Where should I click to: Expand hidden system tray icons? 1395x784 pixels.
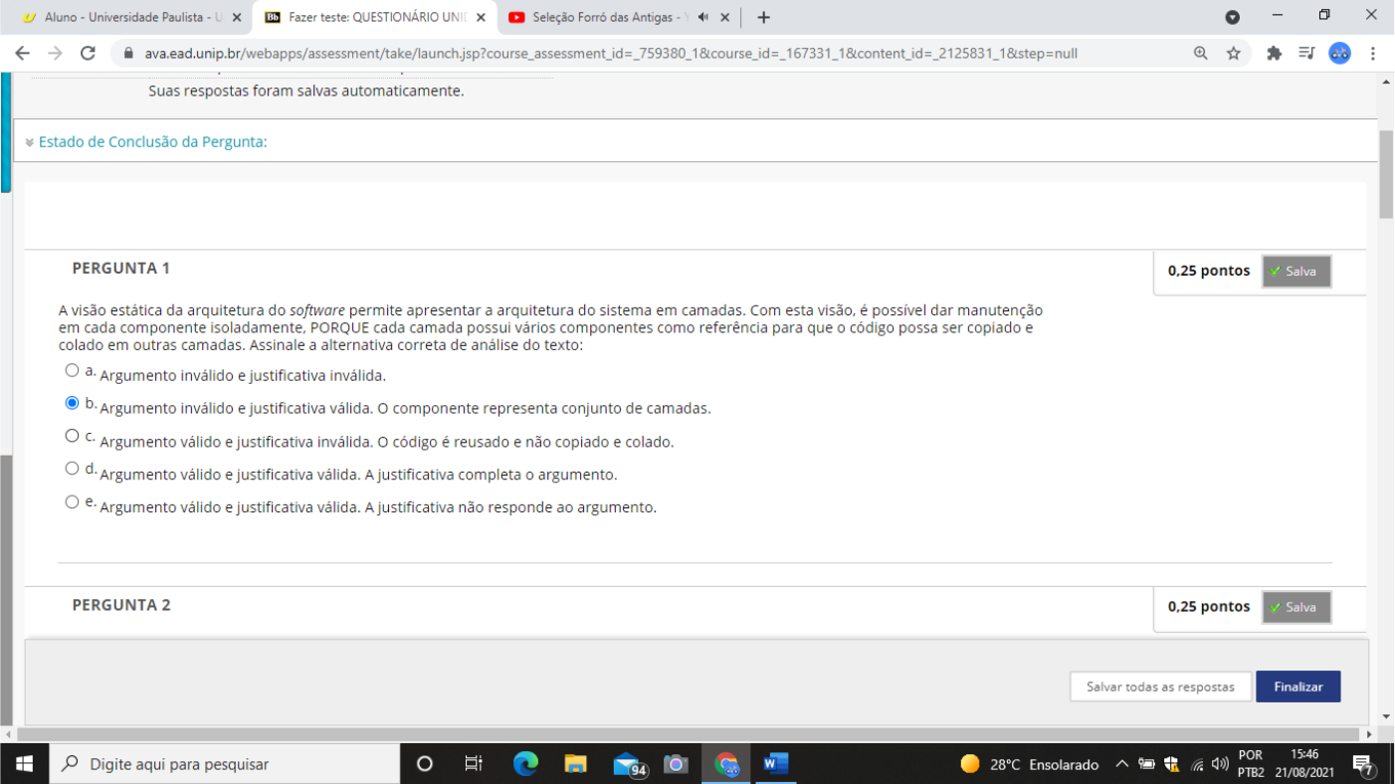(1119, 763)
